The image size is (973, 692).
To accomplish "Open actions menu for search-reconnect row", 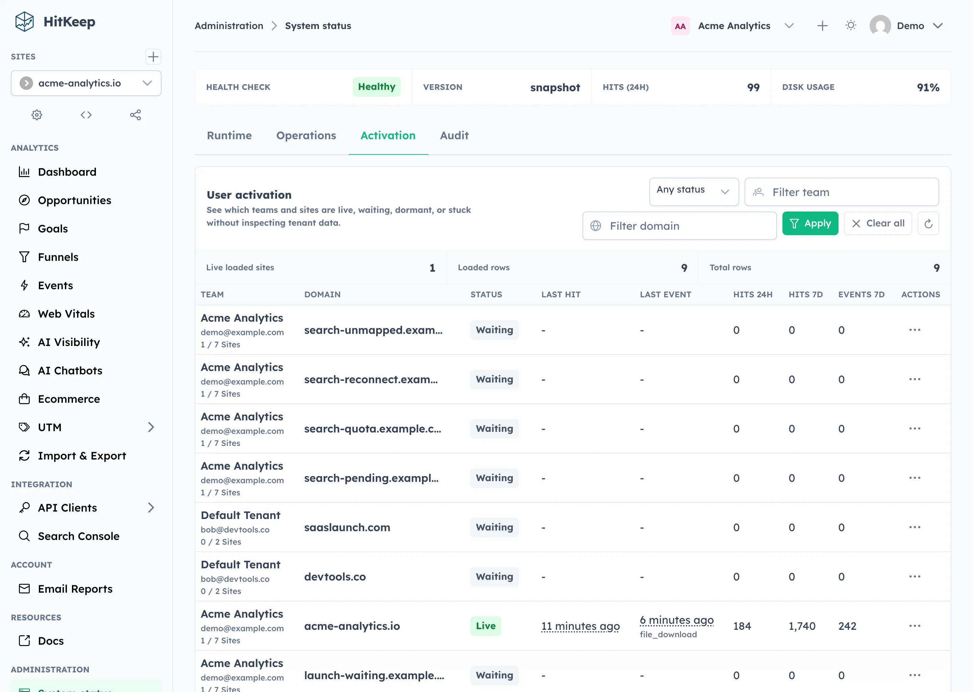I will tap(915, 379).
